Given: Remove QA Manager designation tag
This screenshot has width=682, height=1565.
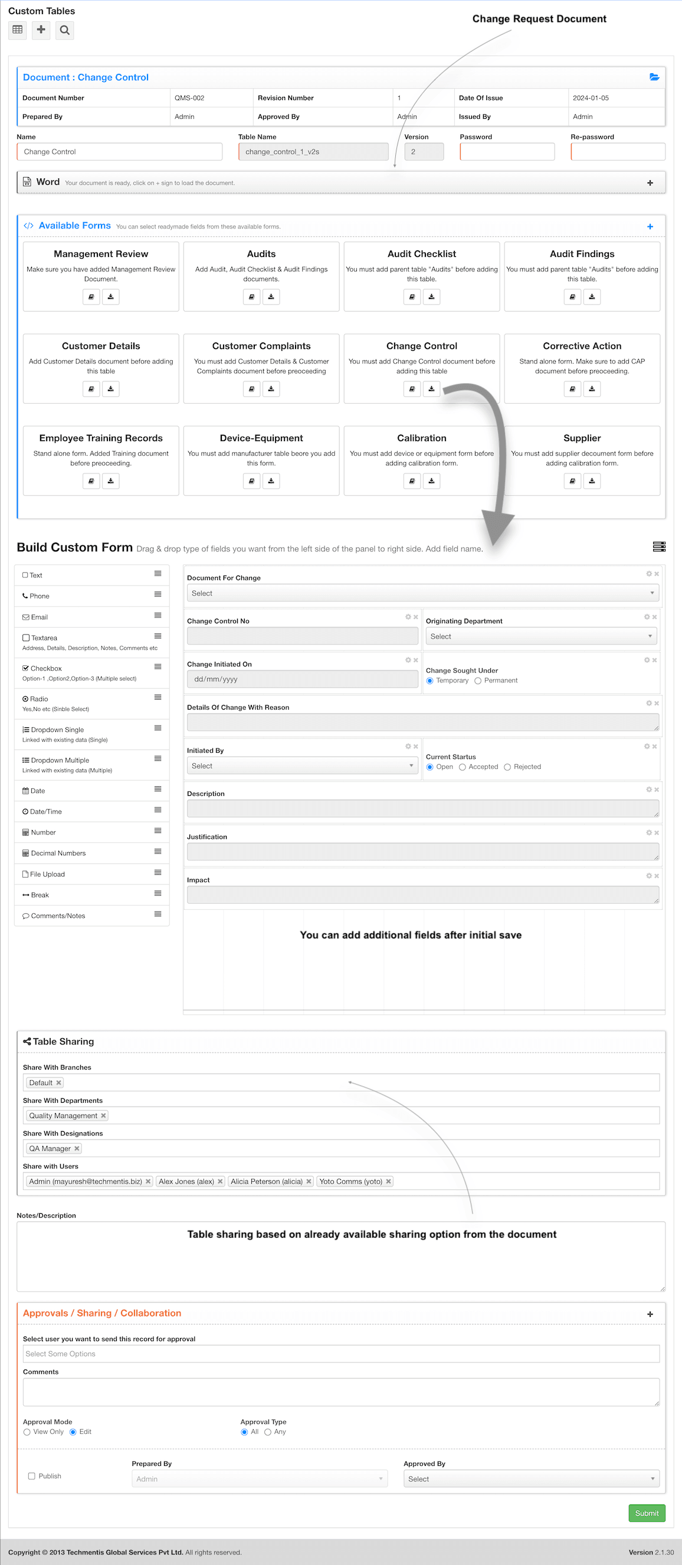Looking at the screenshot, I should tap(77, 1148).
